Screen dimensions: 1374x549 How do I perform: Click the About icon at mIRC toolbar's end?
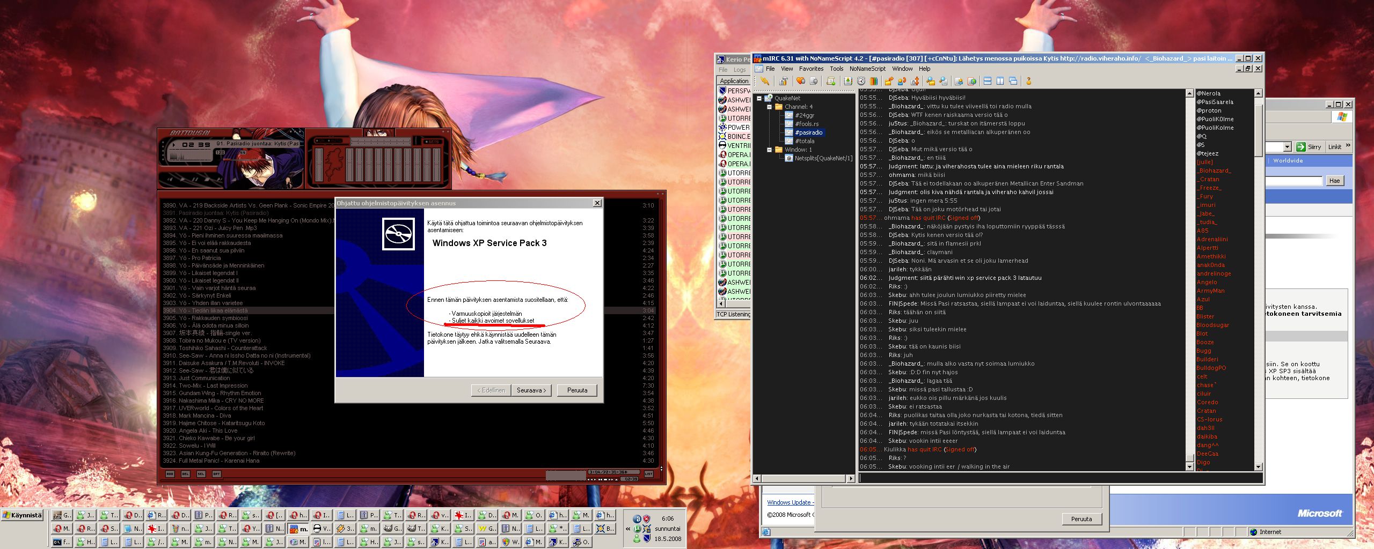[1028, 81]
